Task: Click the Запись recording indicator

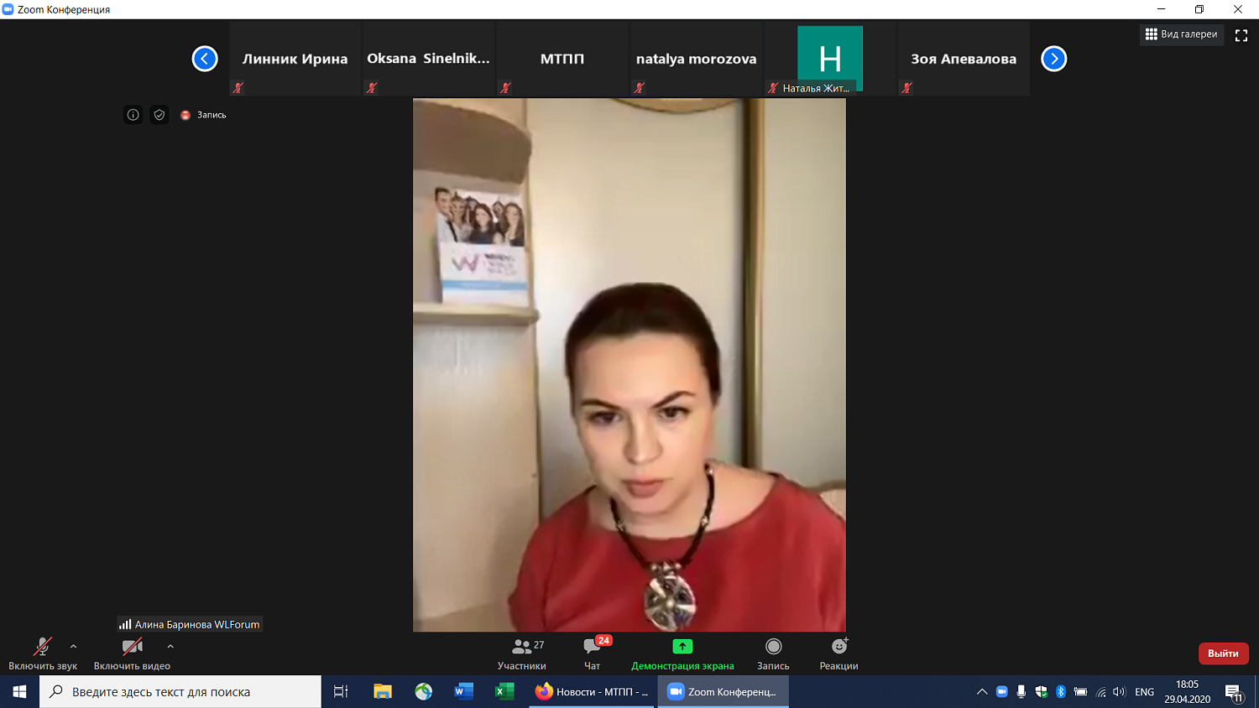Action: click(x=203, y=115)
